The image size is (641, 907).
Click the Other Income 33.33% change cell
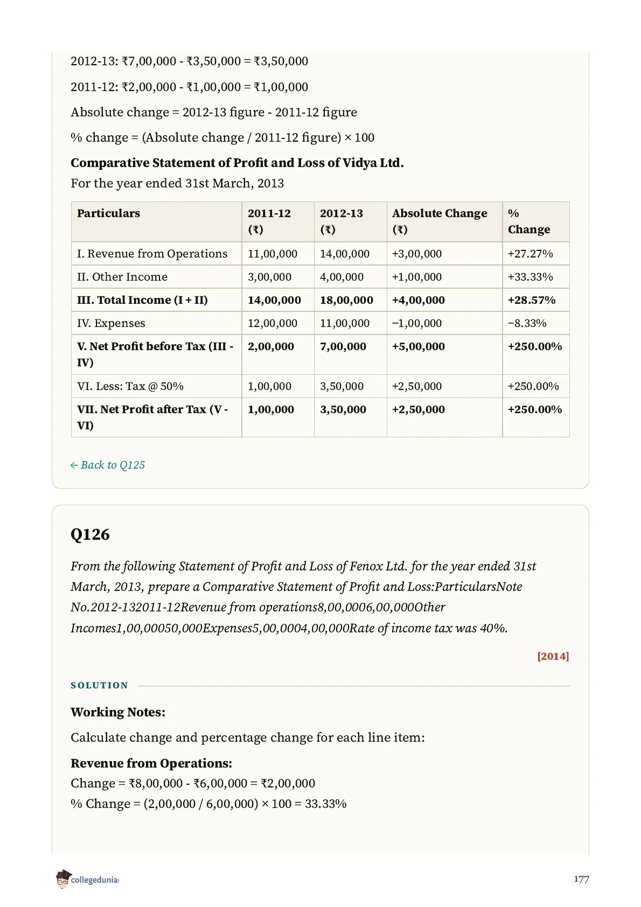531,277
